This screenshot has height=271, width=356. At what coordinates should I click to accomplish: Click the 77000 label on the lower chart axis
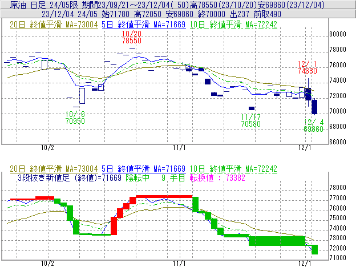tap(338, 198)
